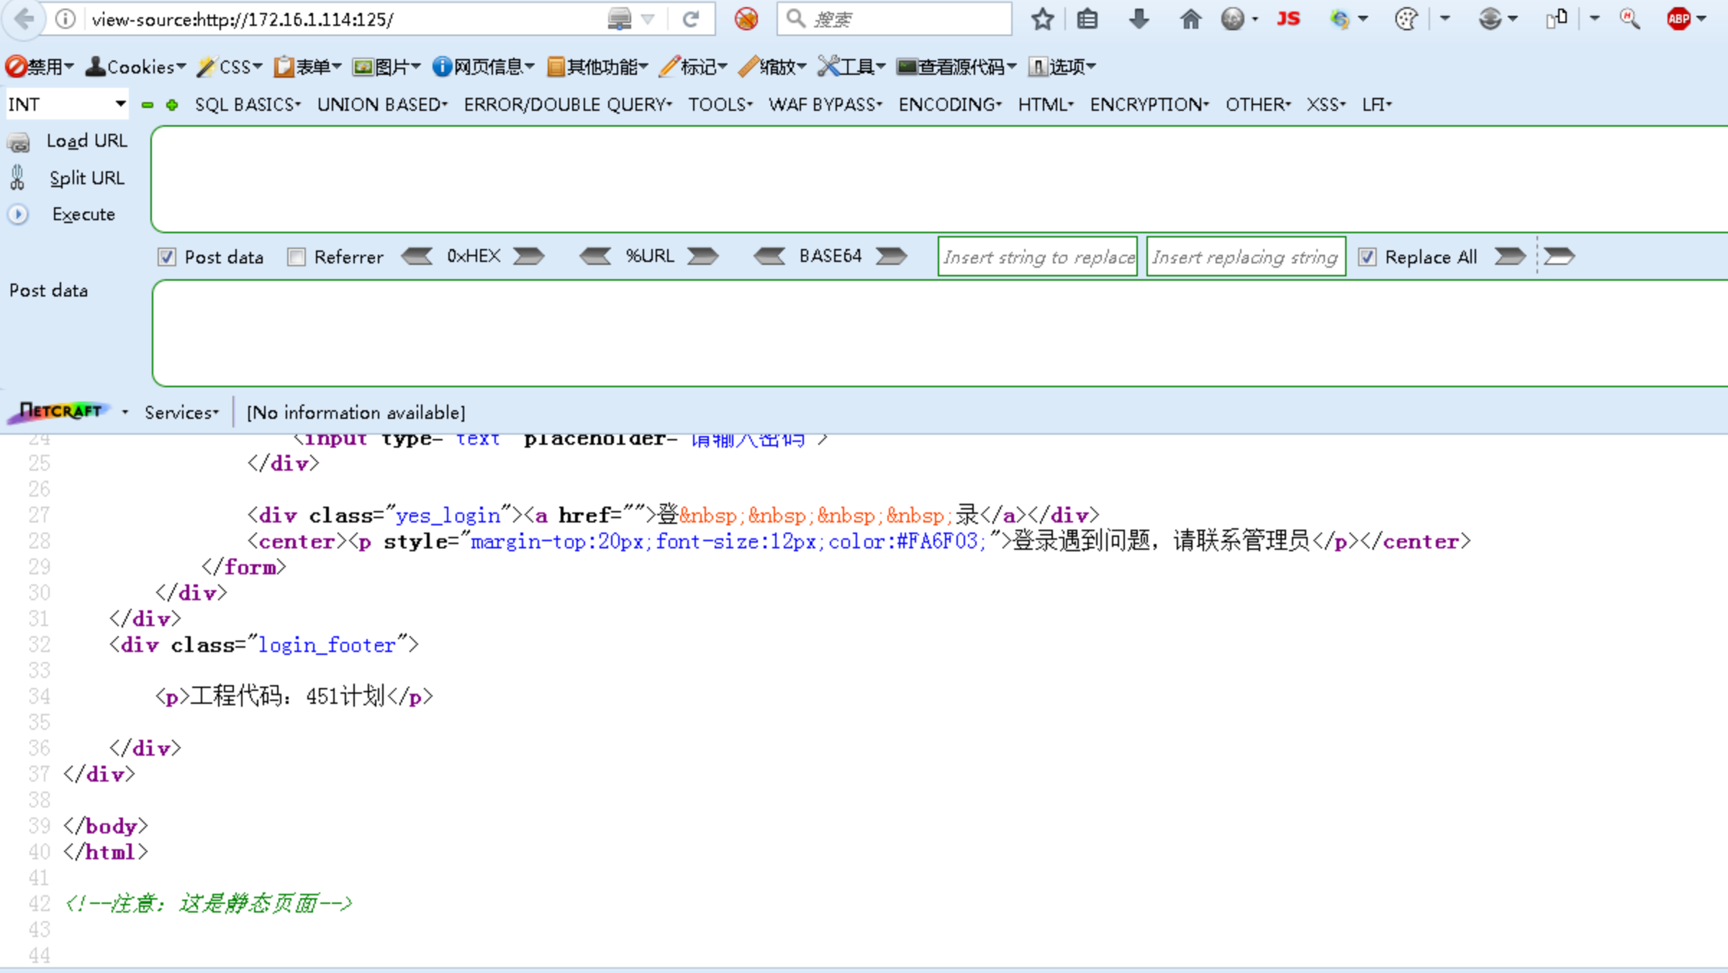Open the WAF BYPASS menu
Image resolution: width=1728 pixels, height=973 pixels.
[x=825, y=105]
